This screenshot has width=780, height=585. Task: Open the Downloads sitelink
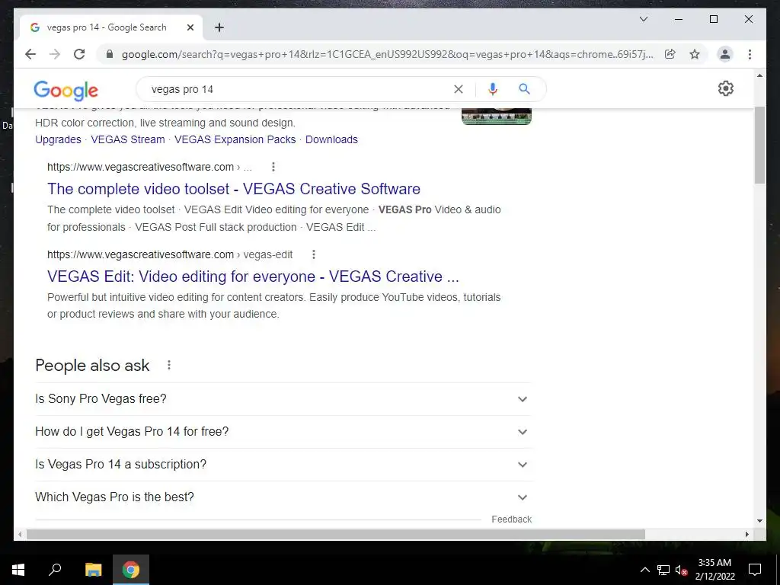(331, 139)
